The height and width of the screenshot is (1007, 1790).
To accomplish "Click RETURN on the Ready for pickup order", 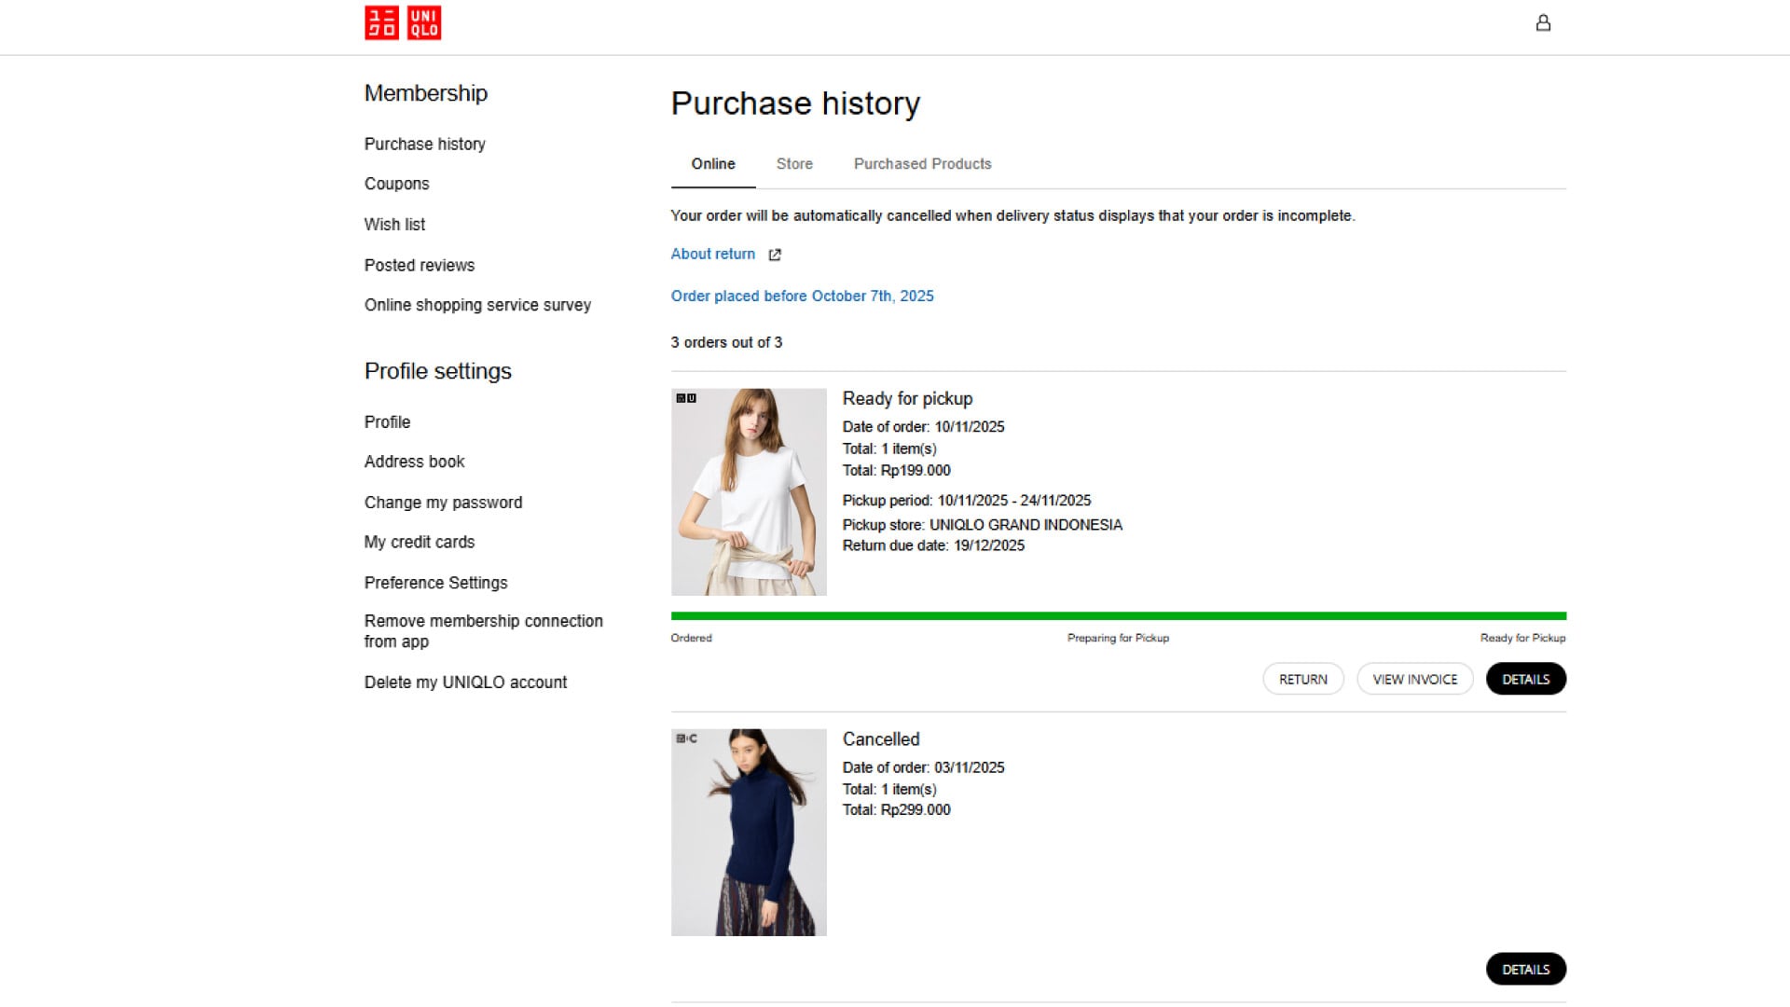I will pos(1302,679).
